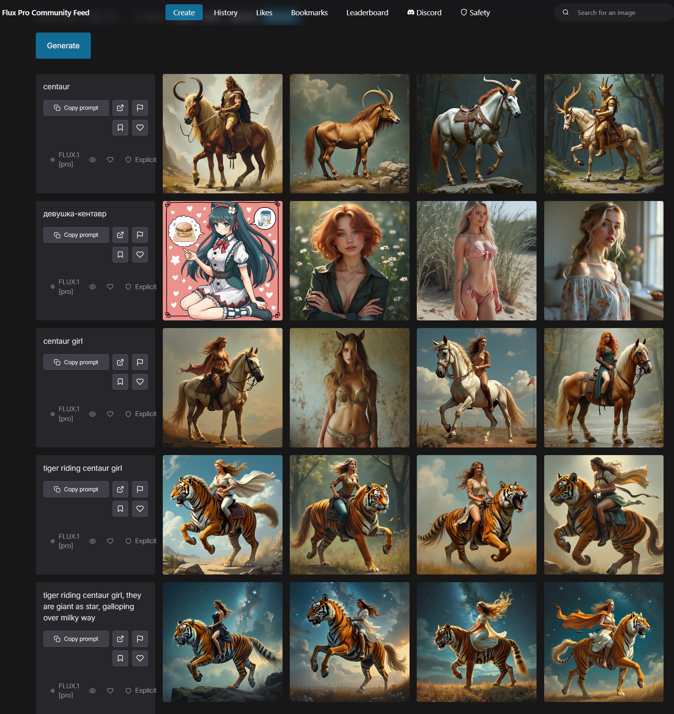Open the History tab
This screenshot has width=674, height=714.
[225, 12]
